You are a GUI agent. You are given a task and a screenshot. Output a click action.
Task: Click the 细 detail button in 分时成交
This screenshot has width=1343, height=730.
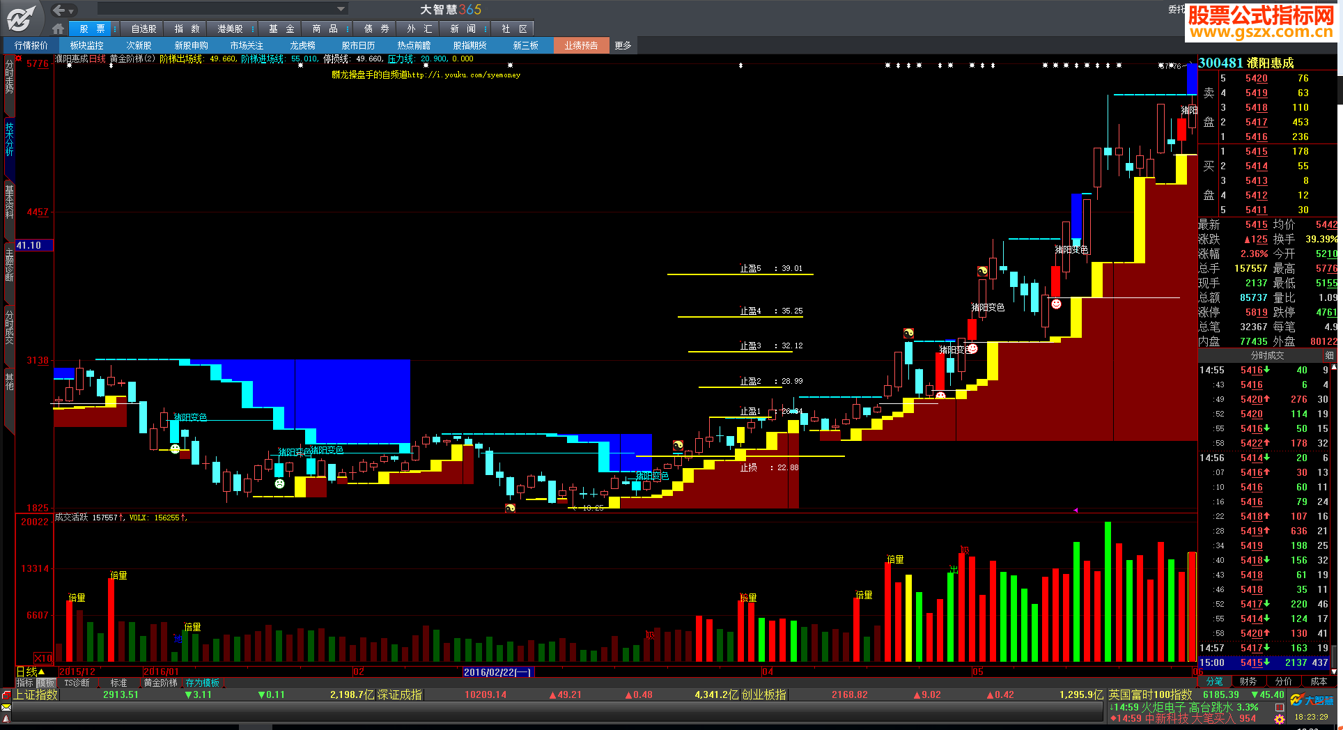1329,355
